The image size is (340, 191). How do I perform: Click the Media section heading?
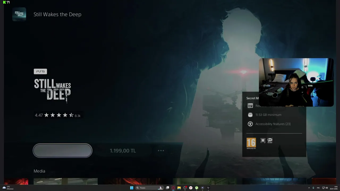point(39,171)
